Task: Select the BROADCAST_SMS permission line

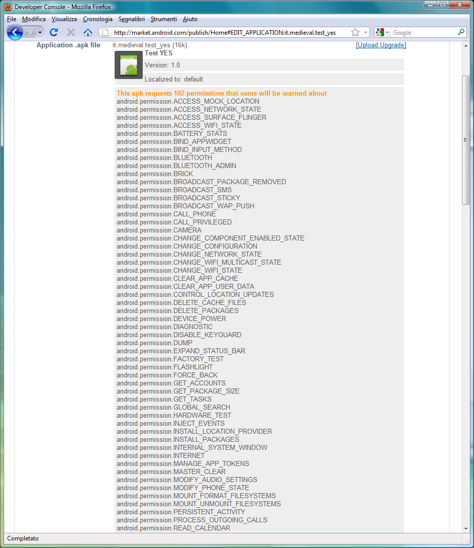Action: pos(174,190)
